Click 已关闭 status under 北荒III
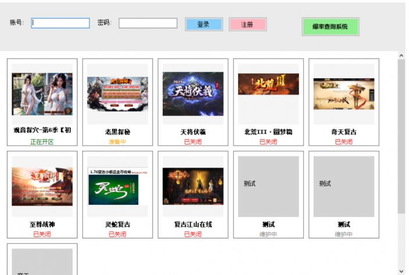Screen dimensions: 409x275 (x=268, y=142)
